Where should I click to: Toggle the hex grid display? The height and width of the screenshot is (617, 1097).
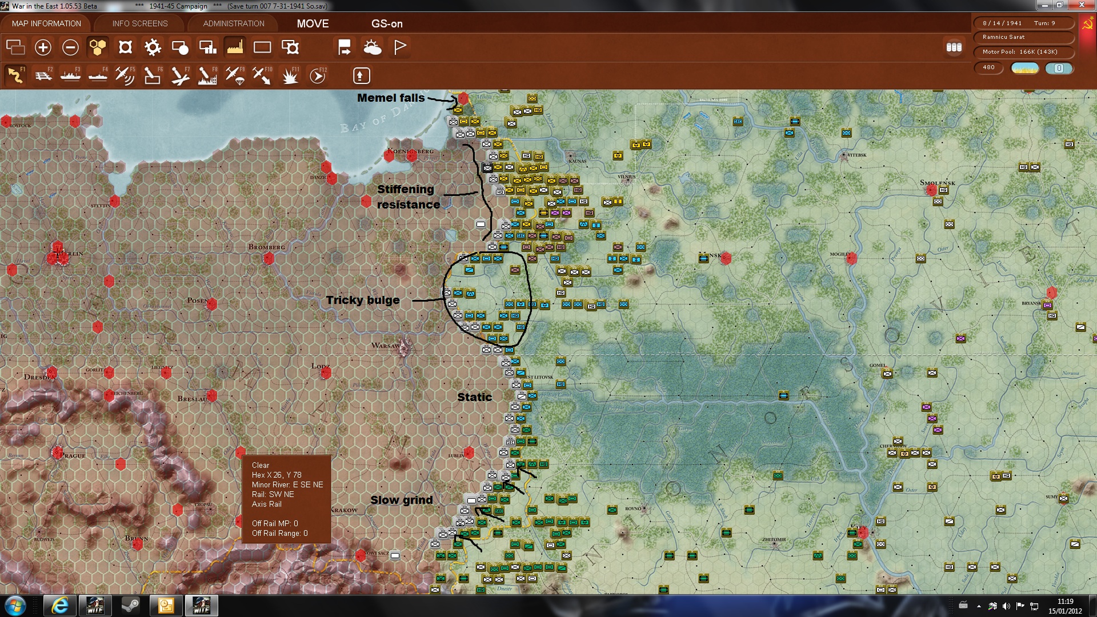[98, 47]
